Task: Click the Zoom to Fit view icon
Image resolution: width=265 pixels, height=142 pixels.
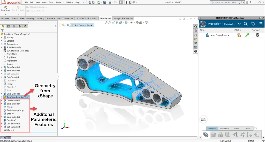Action: 106,23
